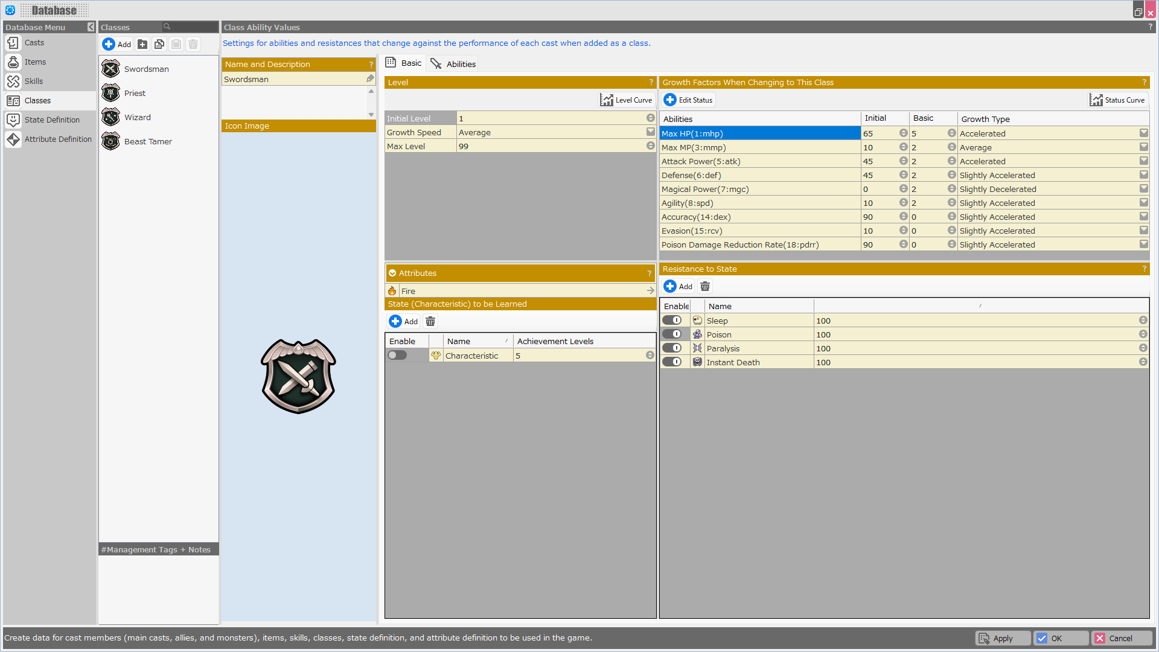Click the Initial value stepper for Max HP
The width and height of the screenshot is (1159, 652).
[x=903, y=133]
